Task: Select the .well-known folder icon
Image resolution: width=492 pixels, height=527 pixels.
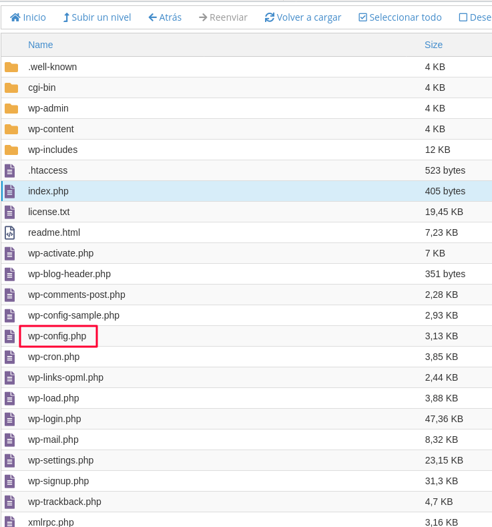Action: 11,67
